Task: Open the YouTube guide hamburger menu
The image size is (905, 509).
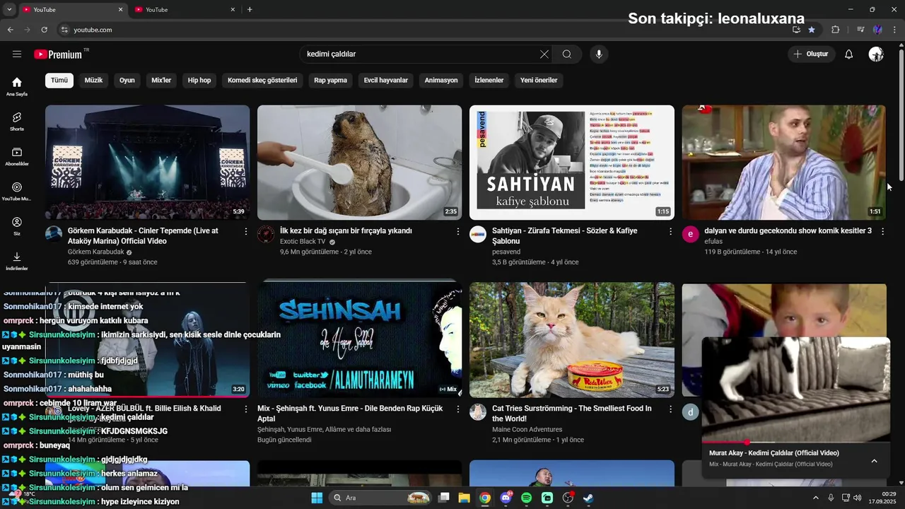Action: 17,54
